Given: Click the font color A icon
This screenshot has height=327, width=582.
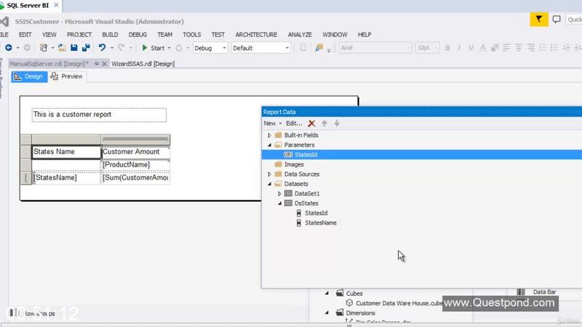Looking at the screenshot, I should (482, 48).
